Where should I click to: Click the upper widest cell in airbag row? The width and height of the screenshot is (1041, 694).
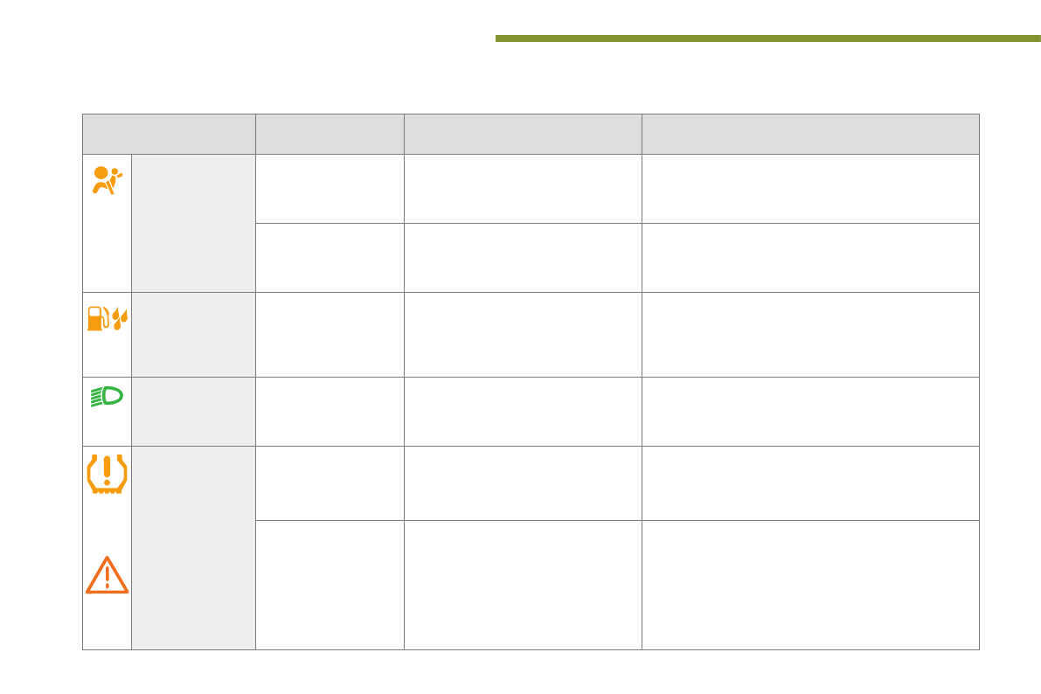(x=810, y=189)
